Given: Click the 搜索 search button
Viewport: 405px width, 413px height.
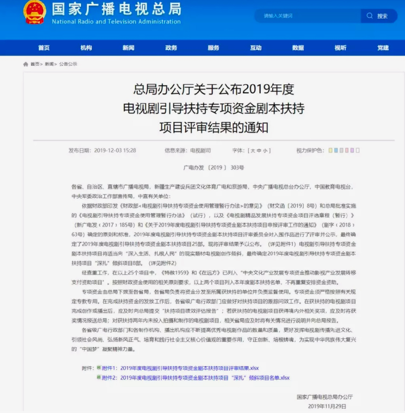Looking at the screenshot, I should tap(379, 16).
